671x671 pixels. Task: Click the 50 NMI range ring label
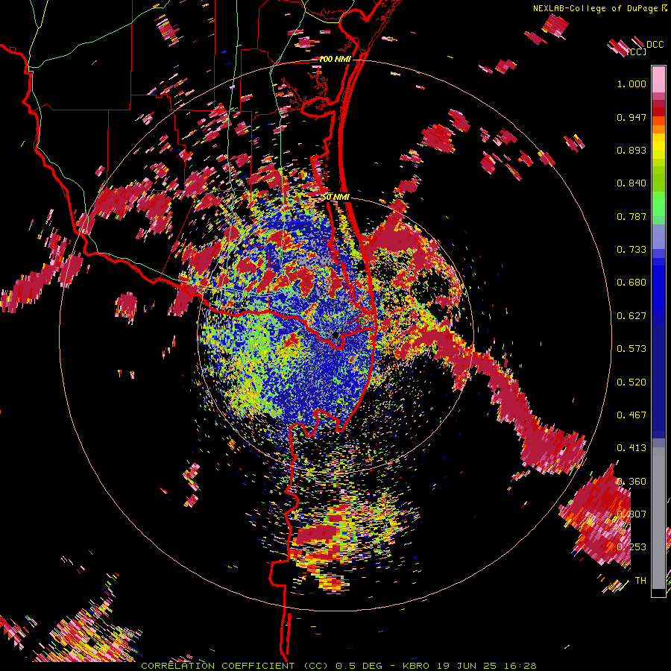(x=335, y=198)
